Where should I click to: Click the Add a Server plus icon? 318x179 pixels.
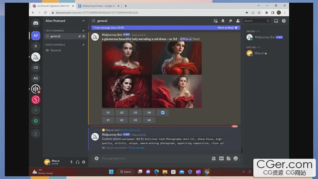[x=36, y=110]
